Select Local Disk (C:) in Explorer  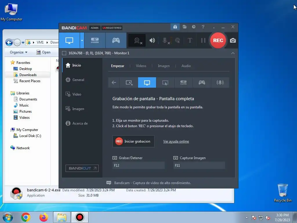[30, 136]
